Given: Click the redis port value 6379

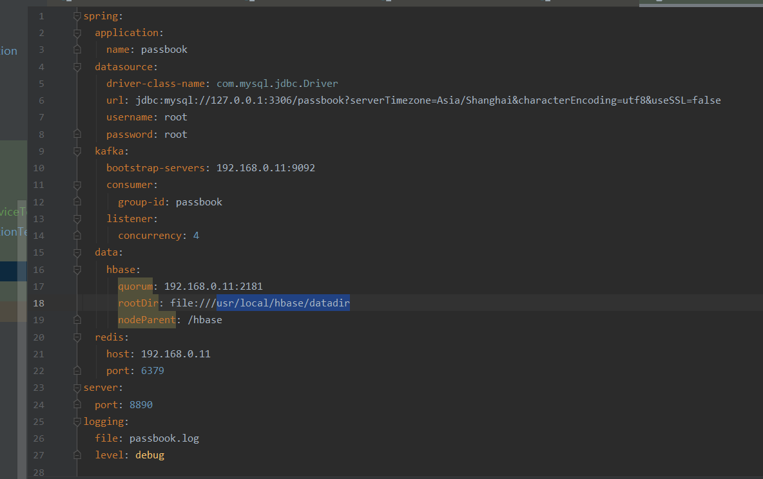Looking at the screenshot, I should [153, 371].
